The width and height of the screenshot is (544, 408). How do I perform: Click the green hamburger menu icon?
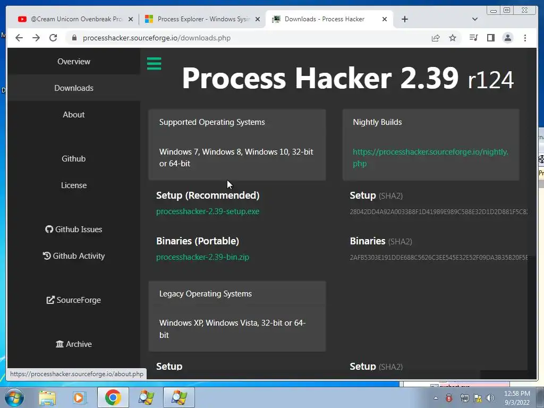(154, 64)
